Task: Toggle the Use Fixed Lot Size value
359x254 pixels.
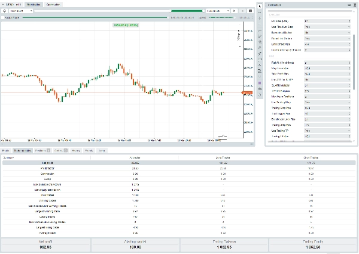Action: [x=326, y=26]
